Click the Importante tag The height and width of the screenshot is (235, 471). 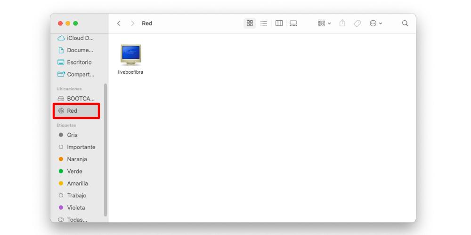(76, 147)
